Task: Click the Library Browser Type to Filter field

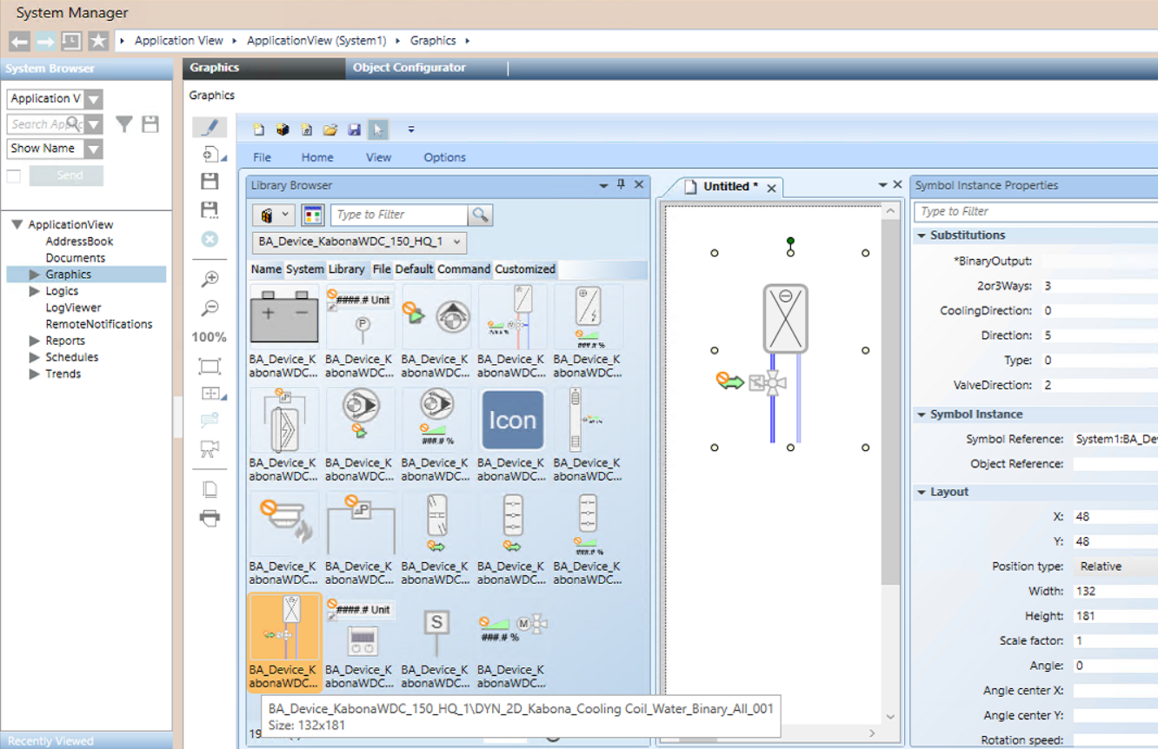Action: (399, 215)
